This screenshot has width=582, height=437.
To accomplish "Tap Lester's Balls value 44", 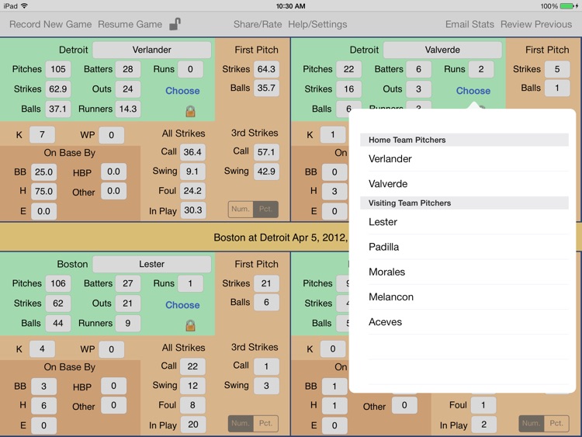I will 58,323.
